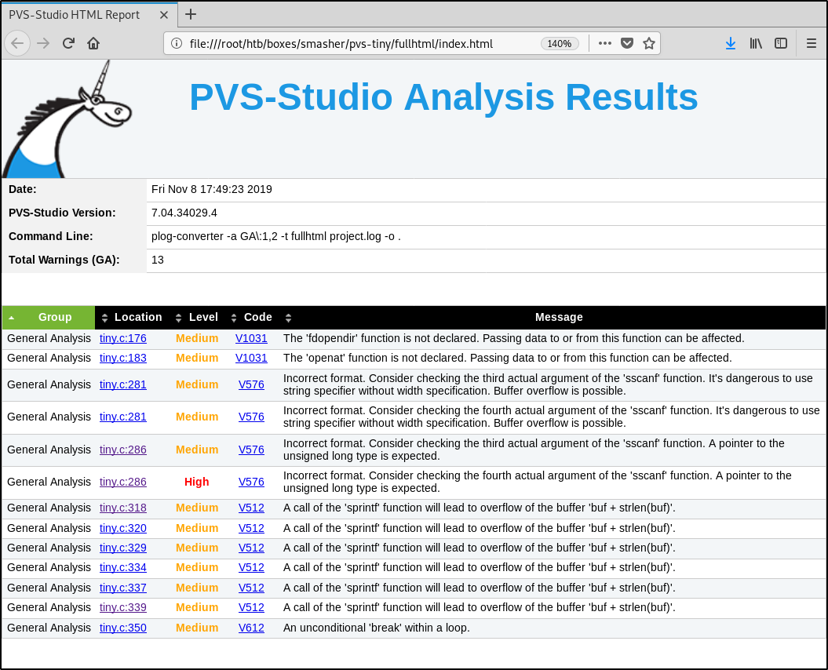Open the tiny.c:350 warning location
828x670 pixels.
122,627
